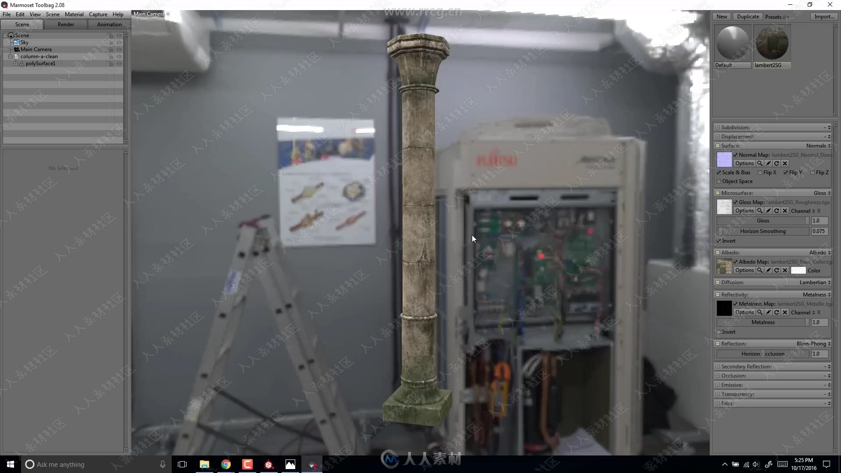Disable the Flip Y checkbox

[786, 173]
